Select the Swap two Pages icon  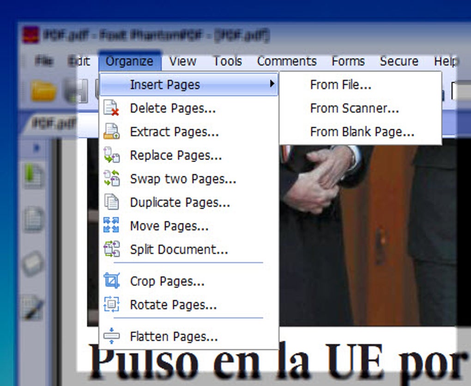tap(111, 179)
